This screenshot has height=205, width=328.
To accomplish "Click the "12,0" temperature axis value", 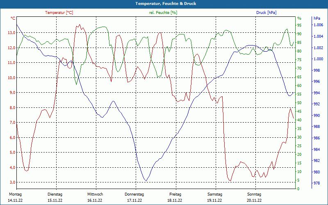I will pyautogui.click(x=12, y=48).
